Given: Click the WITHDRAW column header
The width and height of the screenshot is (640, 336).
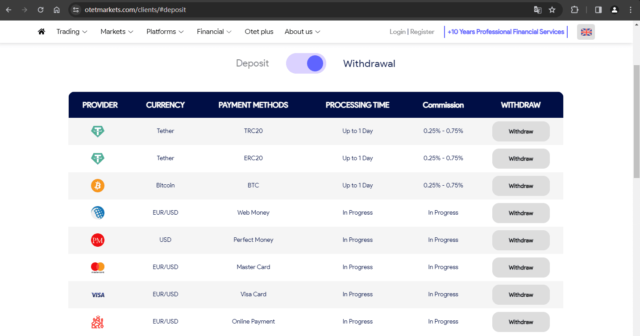Looking at the screenshot, I should 521,105.
